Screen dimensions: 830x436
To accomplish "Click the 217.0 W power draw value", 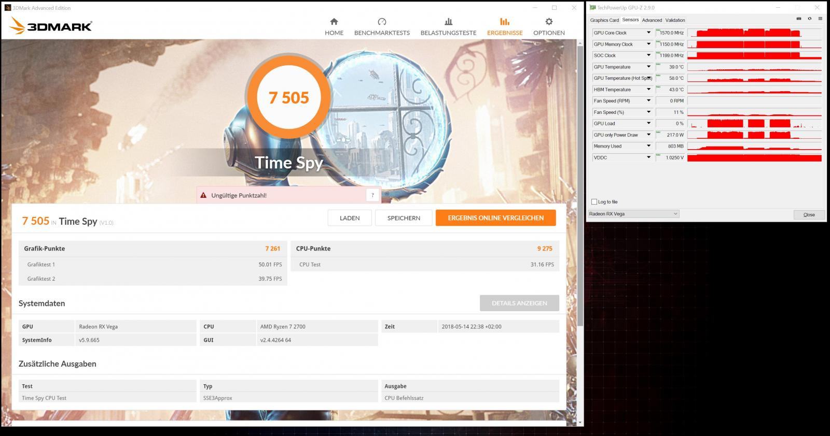I will tap(670, 135).
